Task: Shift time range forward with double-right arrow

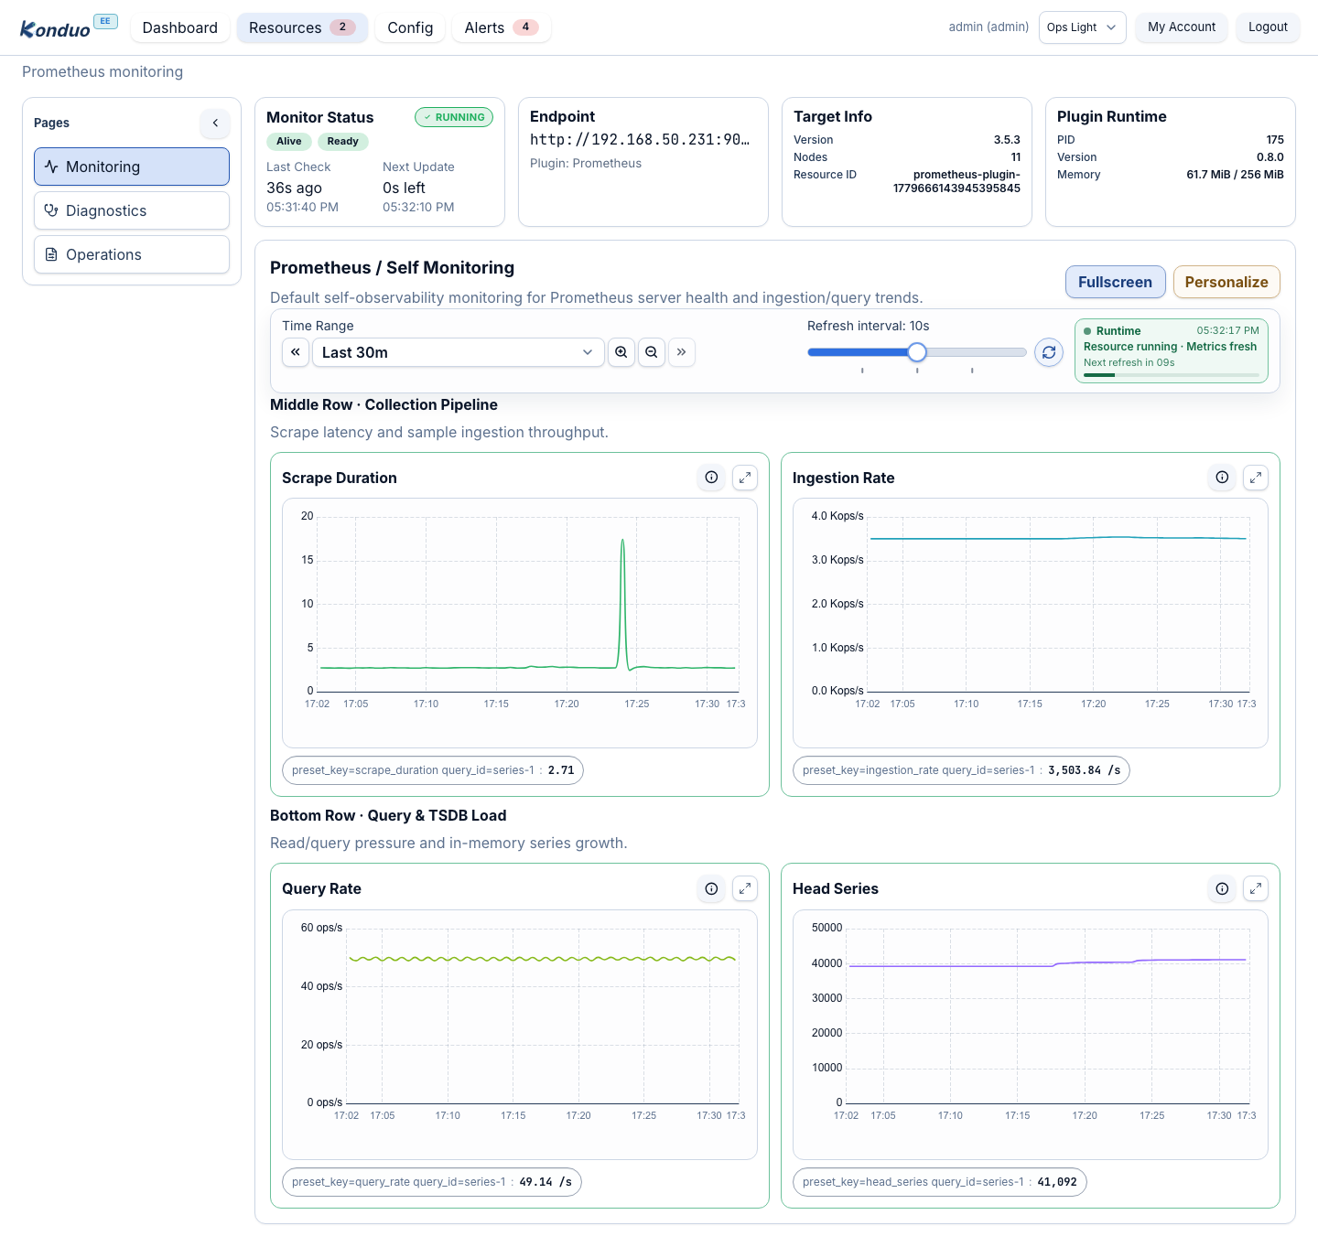Action: click(x=682, y=352)
